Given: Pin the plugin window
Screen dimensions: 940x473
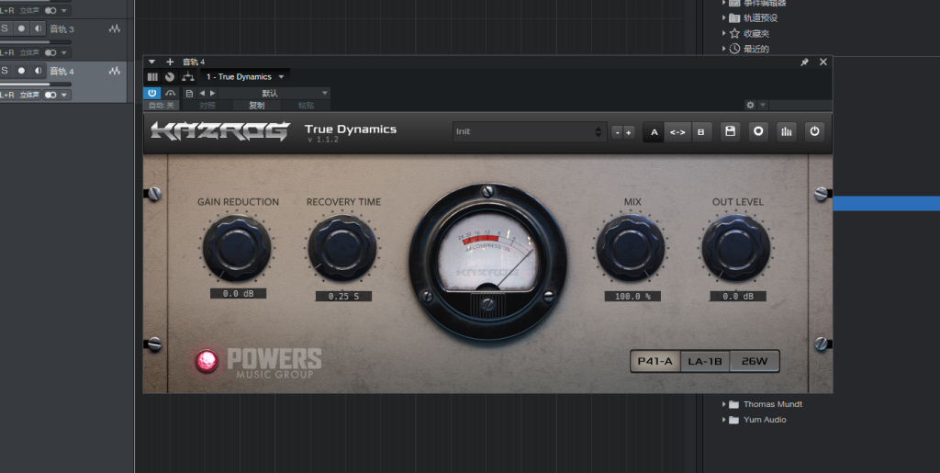Looking at the screenshot, I should click(x=804, y=62).
